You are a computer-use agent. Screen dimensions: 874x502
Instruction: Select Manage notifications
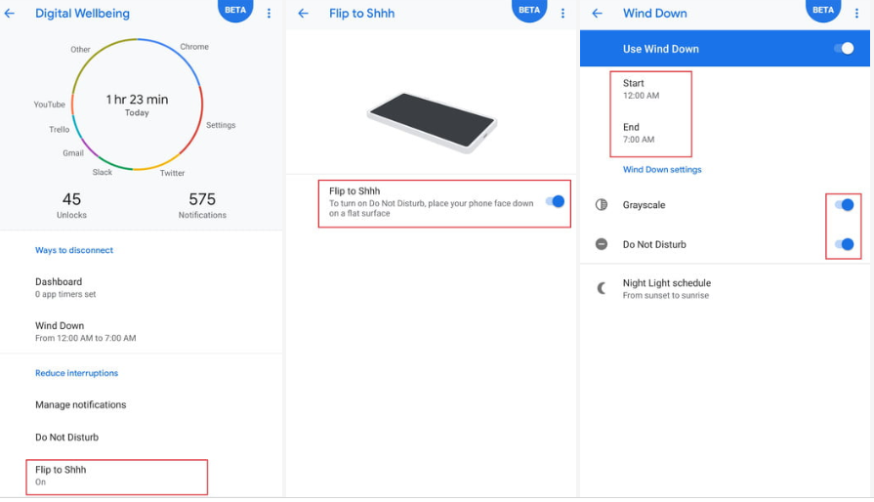pyautogui.click(x=80, y=404)
